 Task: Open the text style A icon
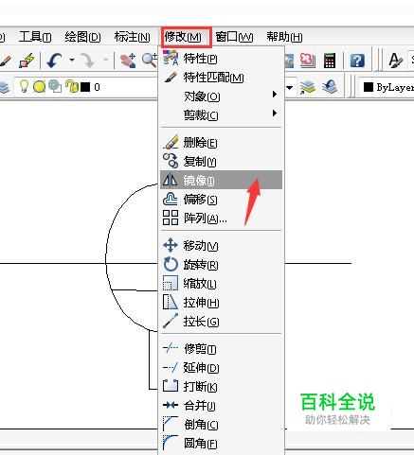click(395, 60)
